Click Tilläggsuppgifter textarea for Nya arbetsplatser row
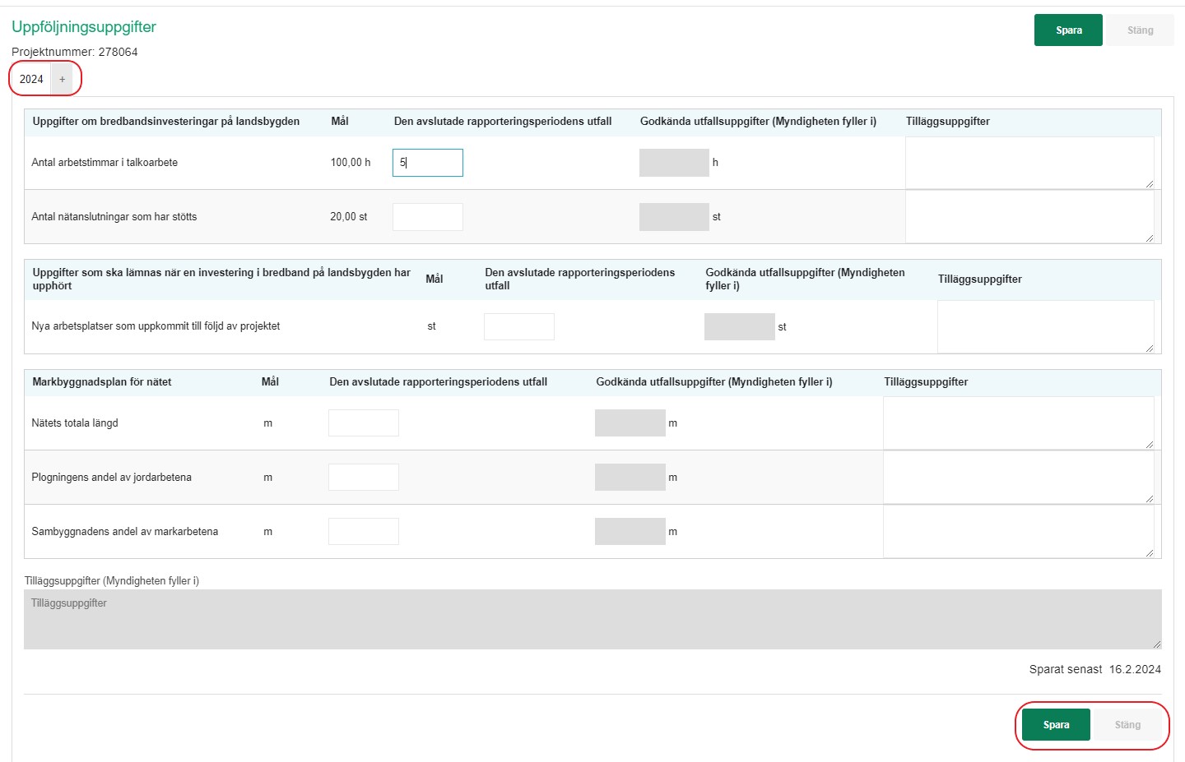1185x762 pixels. pyautogui.click(x=1045, y=326)
